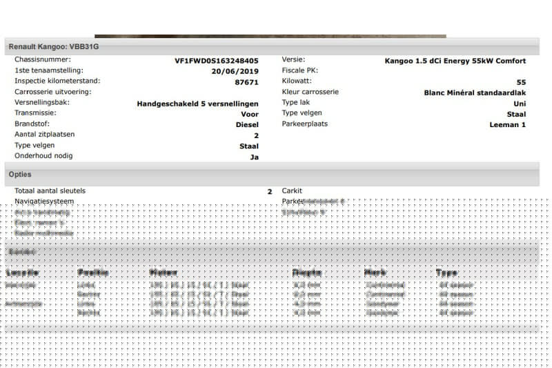Select the registration date 20/06/2019
Screen dimensions: 552x368
pyautogui.click(x=235, y=72)
